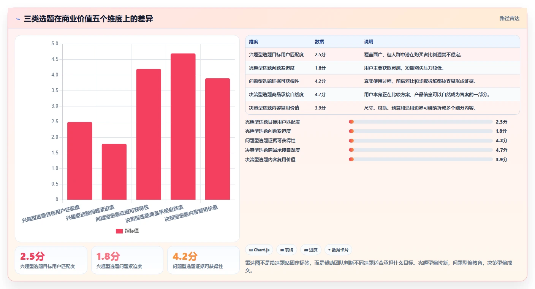Click progress bar for 问题型选题证据可获得性
The width and height of the screenshot is (535, 289).
click(421, 141)
